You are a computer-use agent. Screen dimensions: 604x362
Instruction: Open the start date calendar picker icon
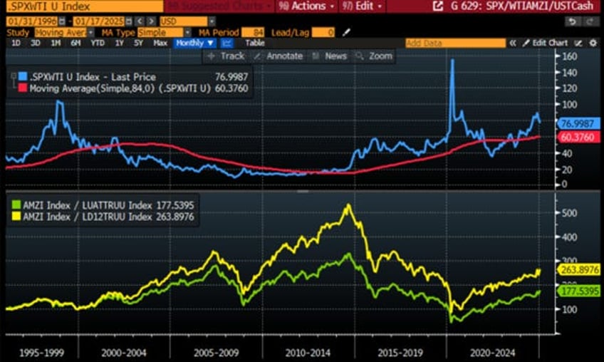tap(62, 21)
